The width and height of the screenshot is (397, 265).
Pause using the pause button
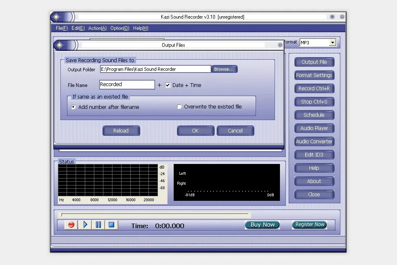(98, 225)
